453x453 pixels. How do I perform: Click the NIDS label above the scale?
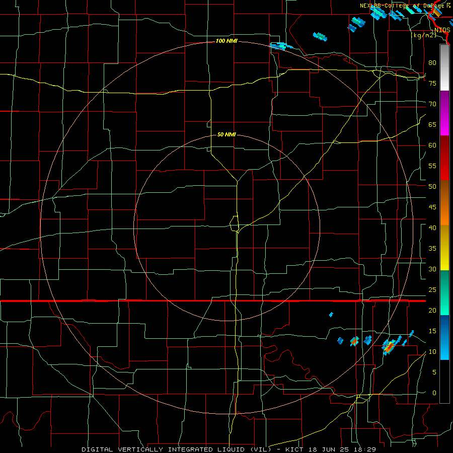[442, 30]
